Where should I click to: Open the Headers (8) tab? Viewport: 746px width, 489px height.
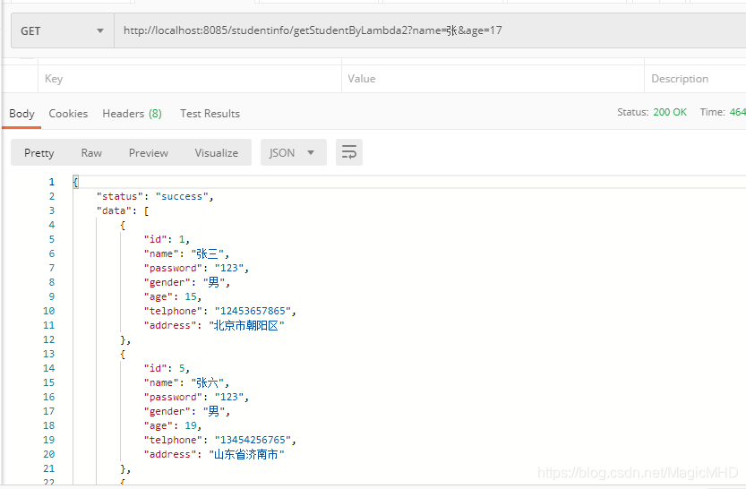tap(132, 114)
